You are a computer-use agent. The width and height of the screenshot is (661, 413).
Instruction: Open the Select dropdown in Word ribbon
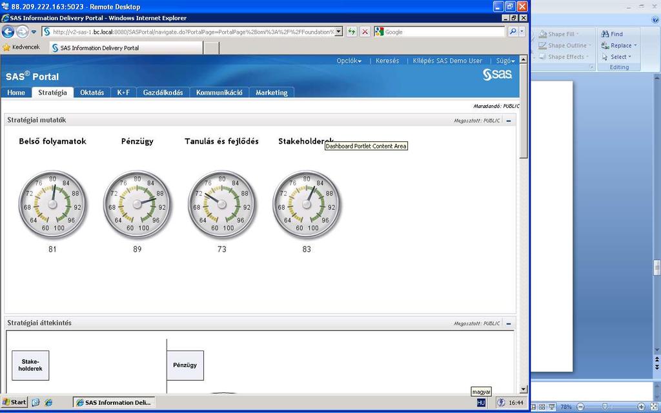pyautogui.click(x=616, y=57)
